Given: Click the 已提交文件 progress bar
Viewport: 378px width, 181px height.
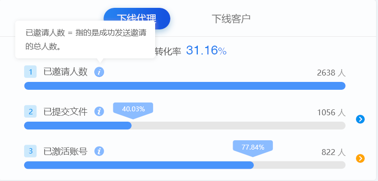Looking at the screenshot, I should (185, 126).
